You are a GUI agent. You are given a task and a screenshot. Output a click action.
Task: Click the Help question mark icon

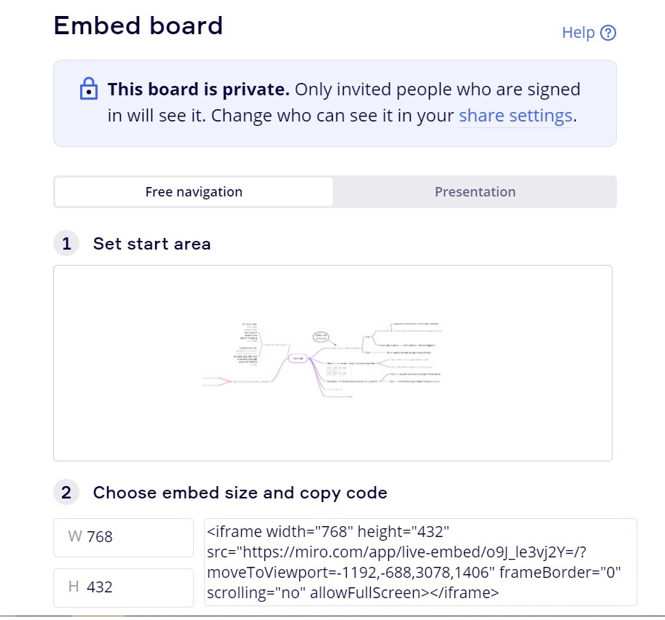click(607, 33)
